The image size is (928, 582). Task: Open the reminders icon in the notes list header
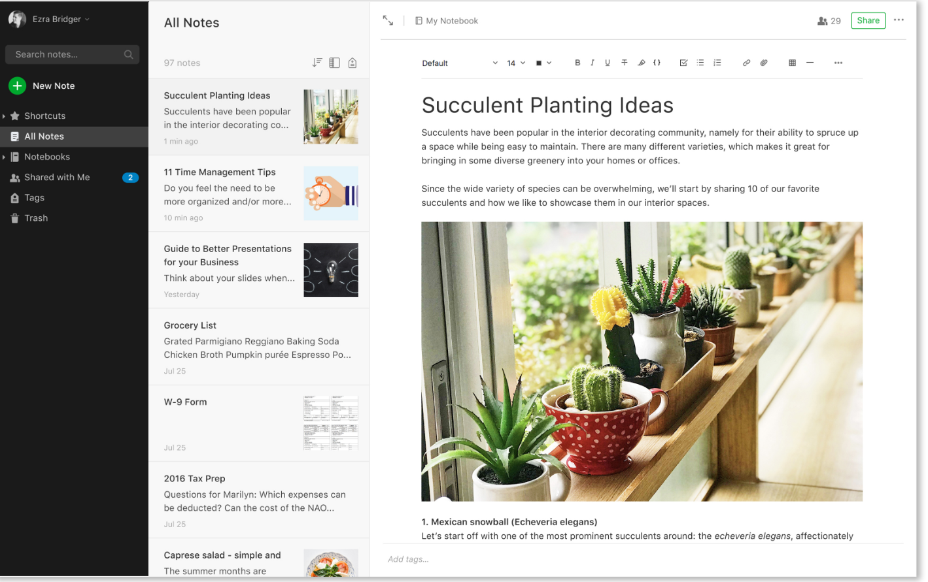(x=352, y=63)
